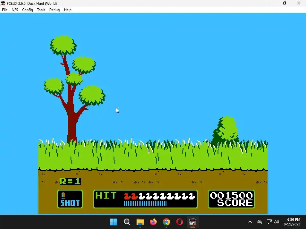Click the SHOT bullet counter box
Viewport: 306px width, 229px height.
pyautogui.click(x=70, y=199)
